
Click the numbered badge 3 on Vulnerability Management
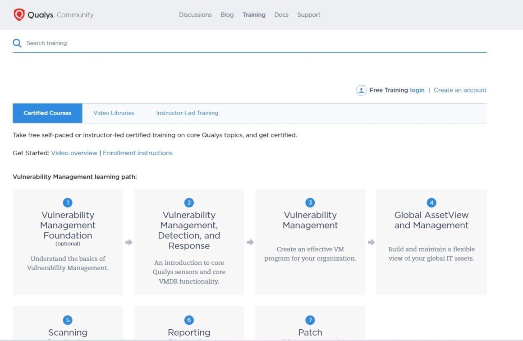tap(310, 202)
